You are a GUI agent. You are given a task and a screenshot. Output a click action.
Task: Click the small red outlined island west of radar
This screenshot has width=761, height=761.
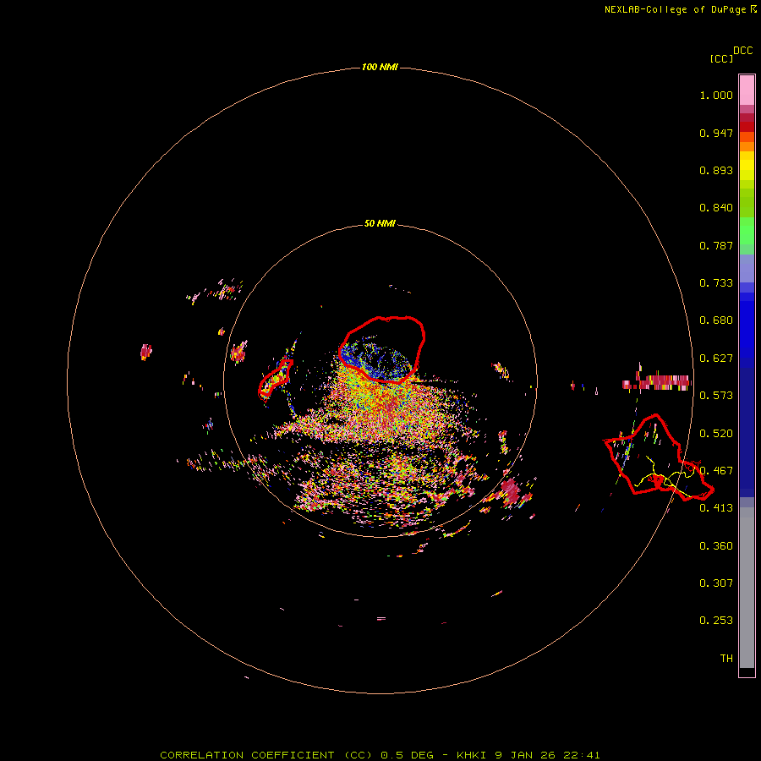(275, 378)
